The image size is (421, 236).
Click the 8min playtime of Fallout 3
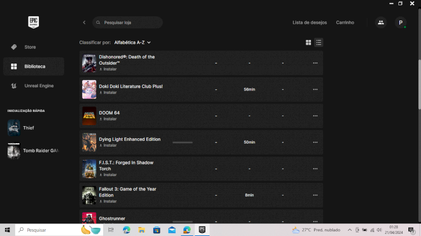pos(249,195)
